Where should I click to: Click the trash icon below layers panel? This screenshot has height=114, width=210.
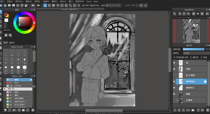pos(208,110)
